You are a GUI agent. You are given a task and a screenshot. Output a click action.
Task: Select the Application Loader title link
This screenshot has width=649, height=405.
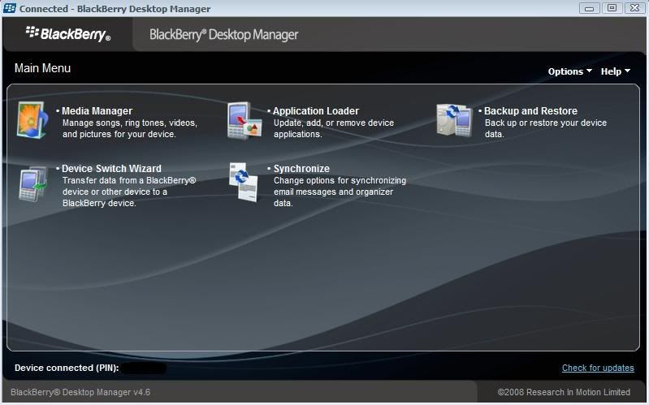coord(316,111)
